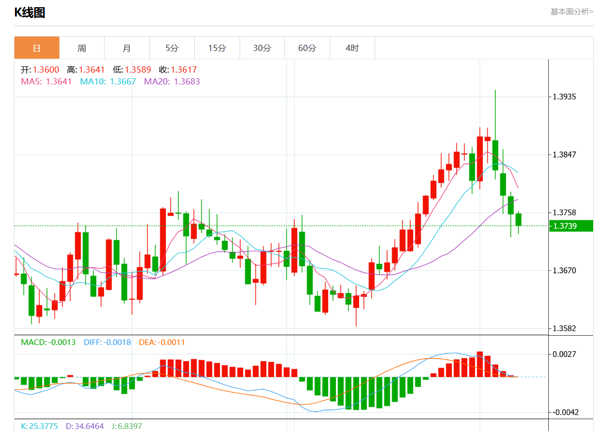Click the tallest red MACD histogram bar
606x431 pixels.
[x=480, y=364]
